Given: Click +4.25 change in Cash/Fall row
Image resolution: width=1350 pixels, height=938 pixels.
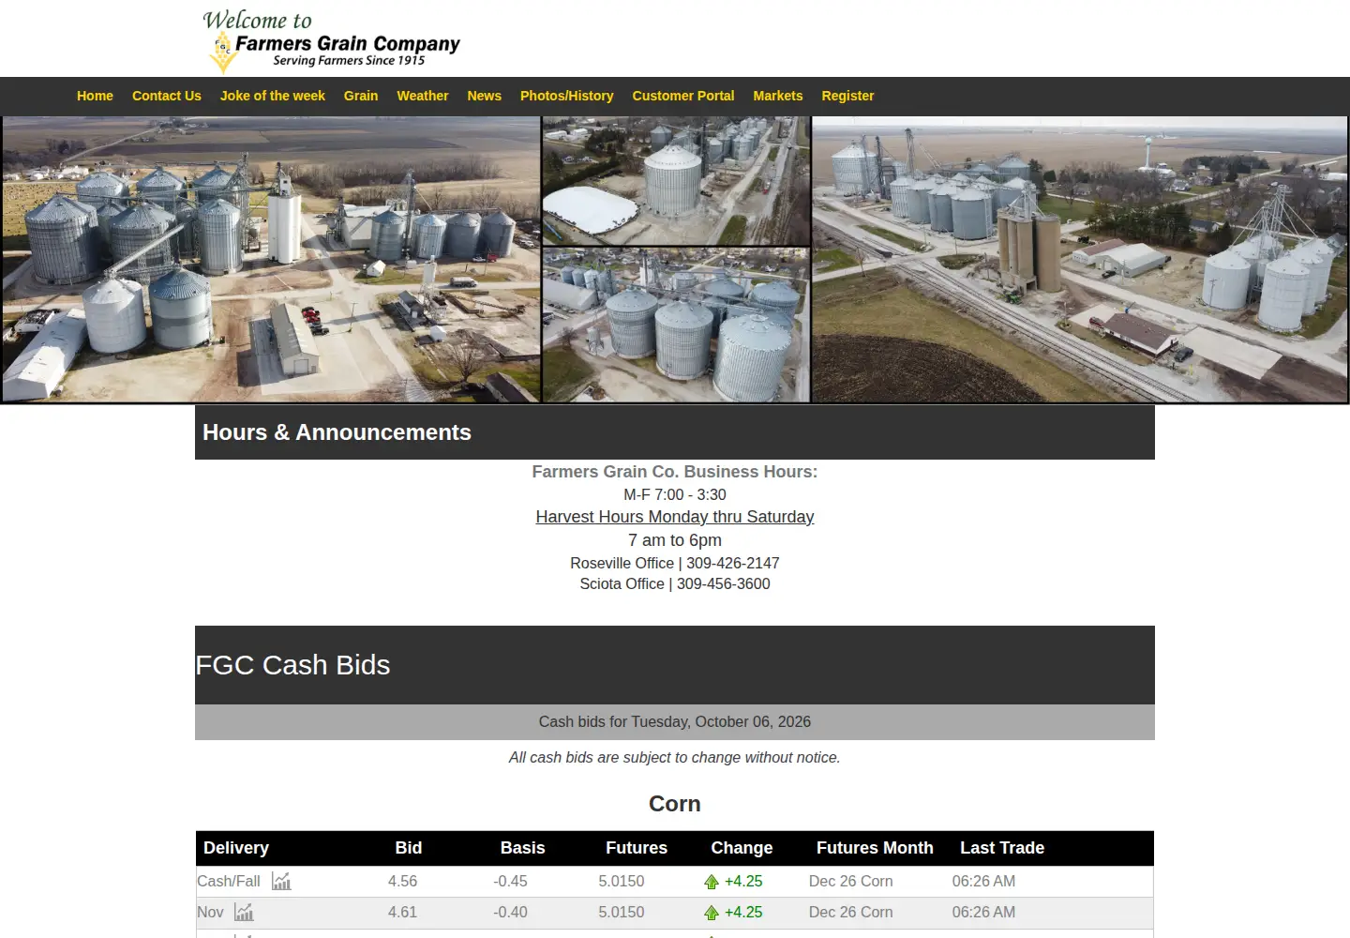Looking at the screenshot, I should [743, 881].
